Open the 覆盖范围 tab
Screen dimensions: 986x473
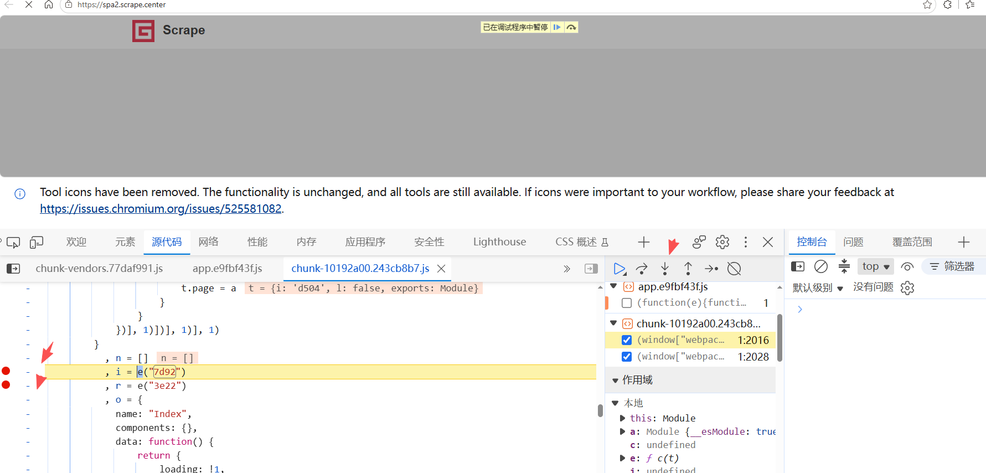point(912,242)
